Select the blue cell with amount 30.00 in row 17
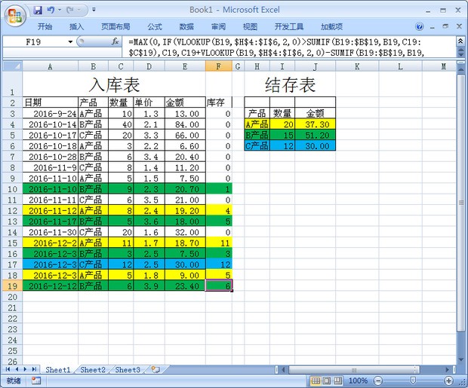The height and width of the screenshot is (388, 468). 185,264
